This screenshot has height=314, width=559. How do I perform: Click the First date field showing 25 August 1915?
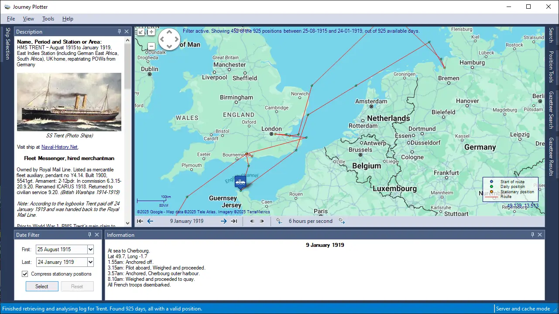61,249
